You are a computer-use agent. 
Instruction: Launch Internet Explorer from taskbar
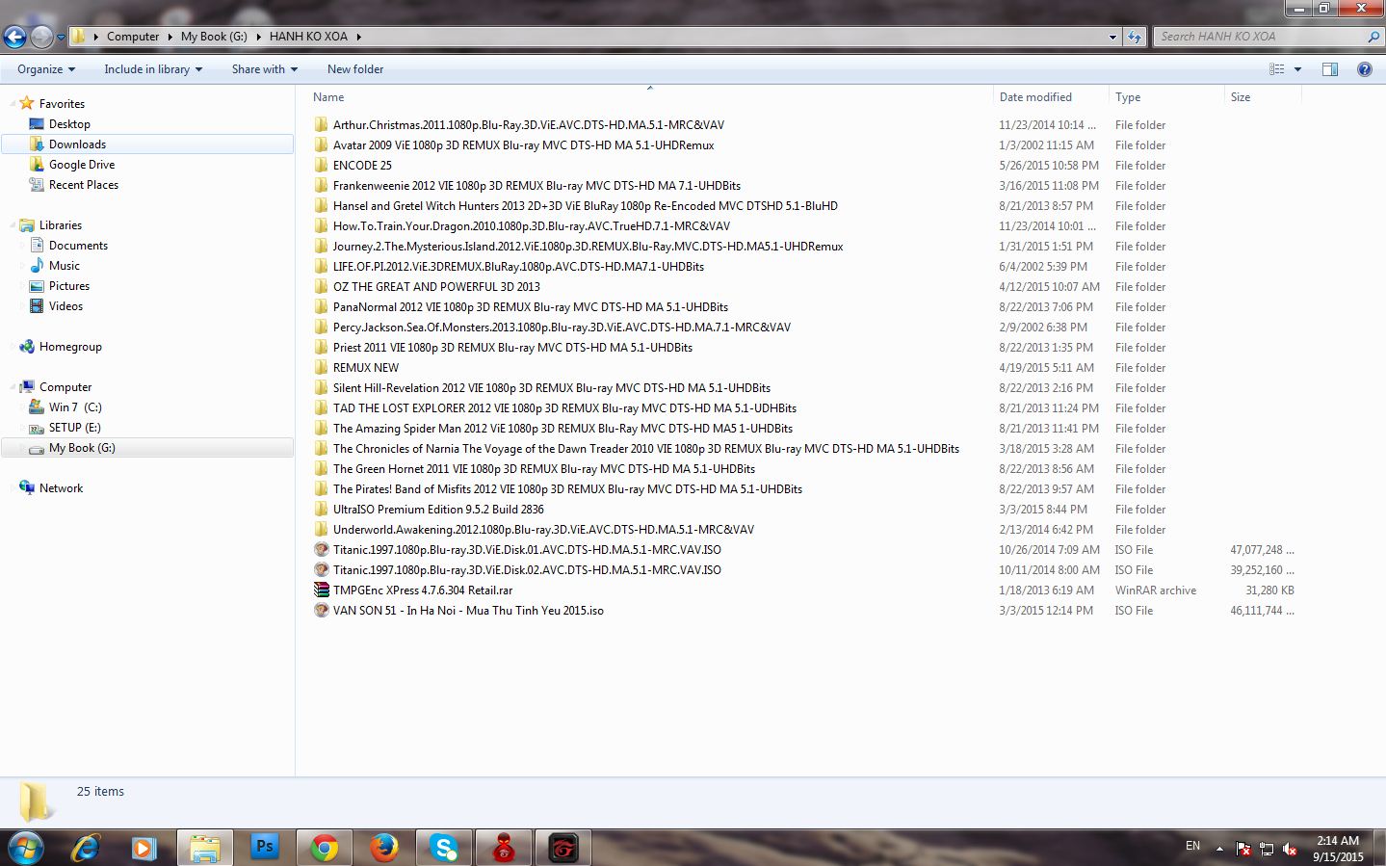click(x=85, y=848)
